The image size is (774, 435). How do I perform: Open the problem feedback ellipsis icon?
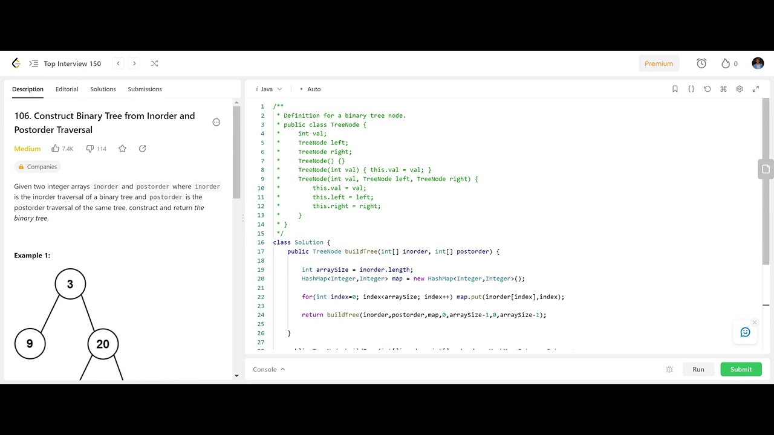tap(216, 123)
